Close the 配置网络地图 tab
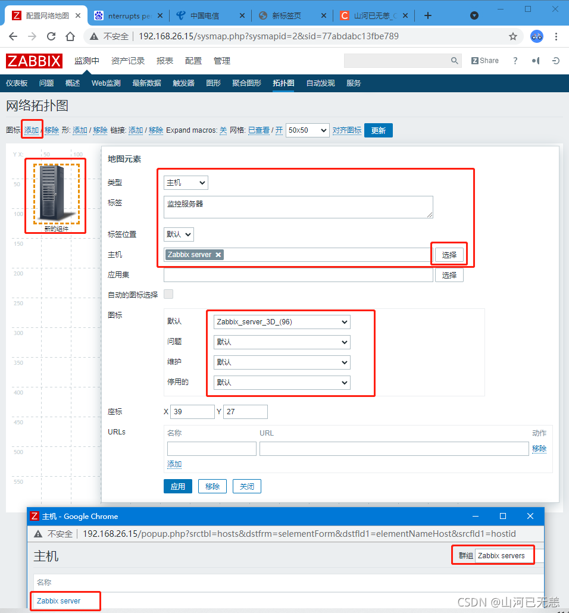The image size is (569, 613). point(78,15)
